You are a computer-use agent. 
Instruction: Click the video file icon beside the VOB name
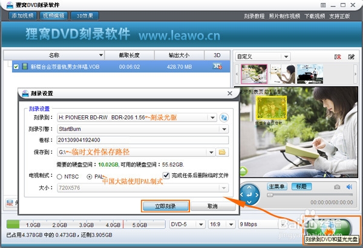25,66
